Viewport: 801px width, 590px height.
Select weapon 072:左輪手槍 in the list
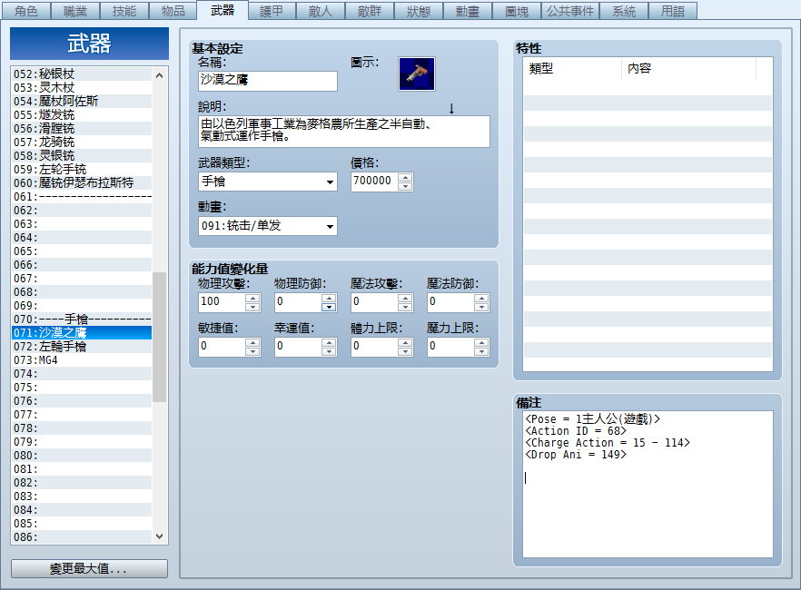tap(82, 347)
